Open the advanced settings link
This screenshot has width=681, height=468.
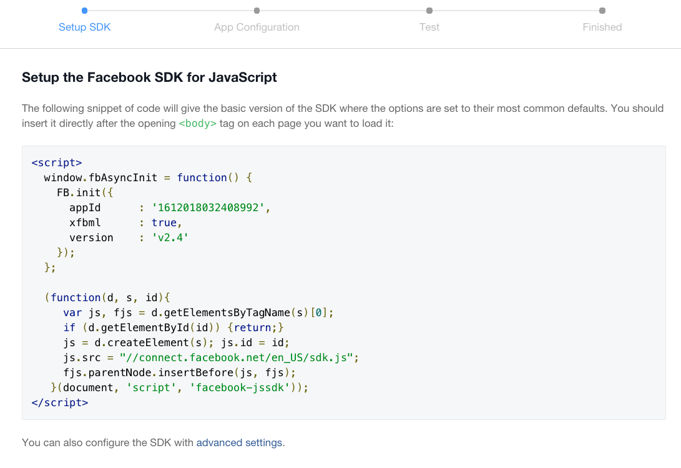click(x=239, y=443)
